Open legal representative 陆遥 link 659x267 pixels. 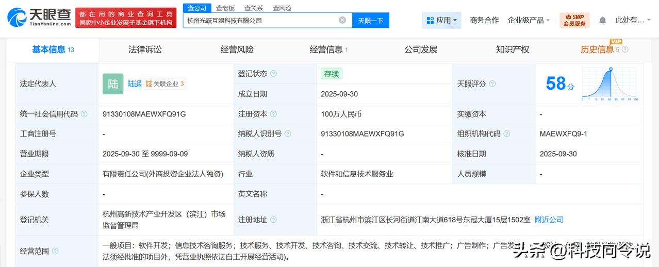(x=135, y=84)
